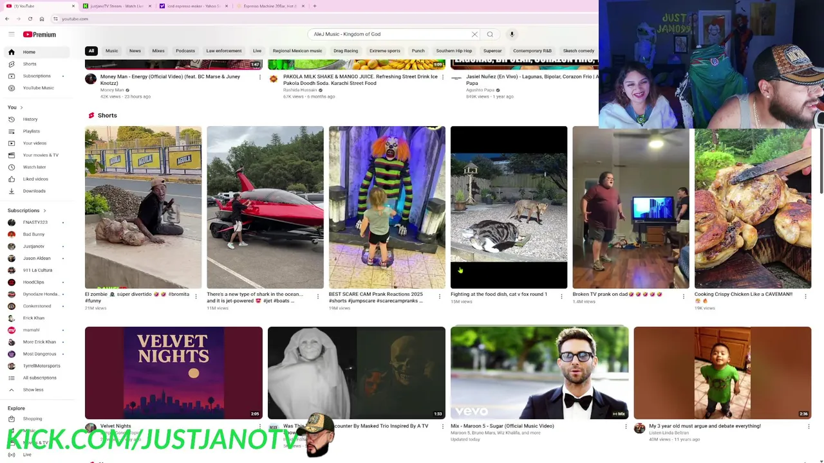824x463 pixels.
Task: Select the News filter chip
Action: pyautogui.click(x=135, y=51)
